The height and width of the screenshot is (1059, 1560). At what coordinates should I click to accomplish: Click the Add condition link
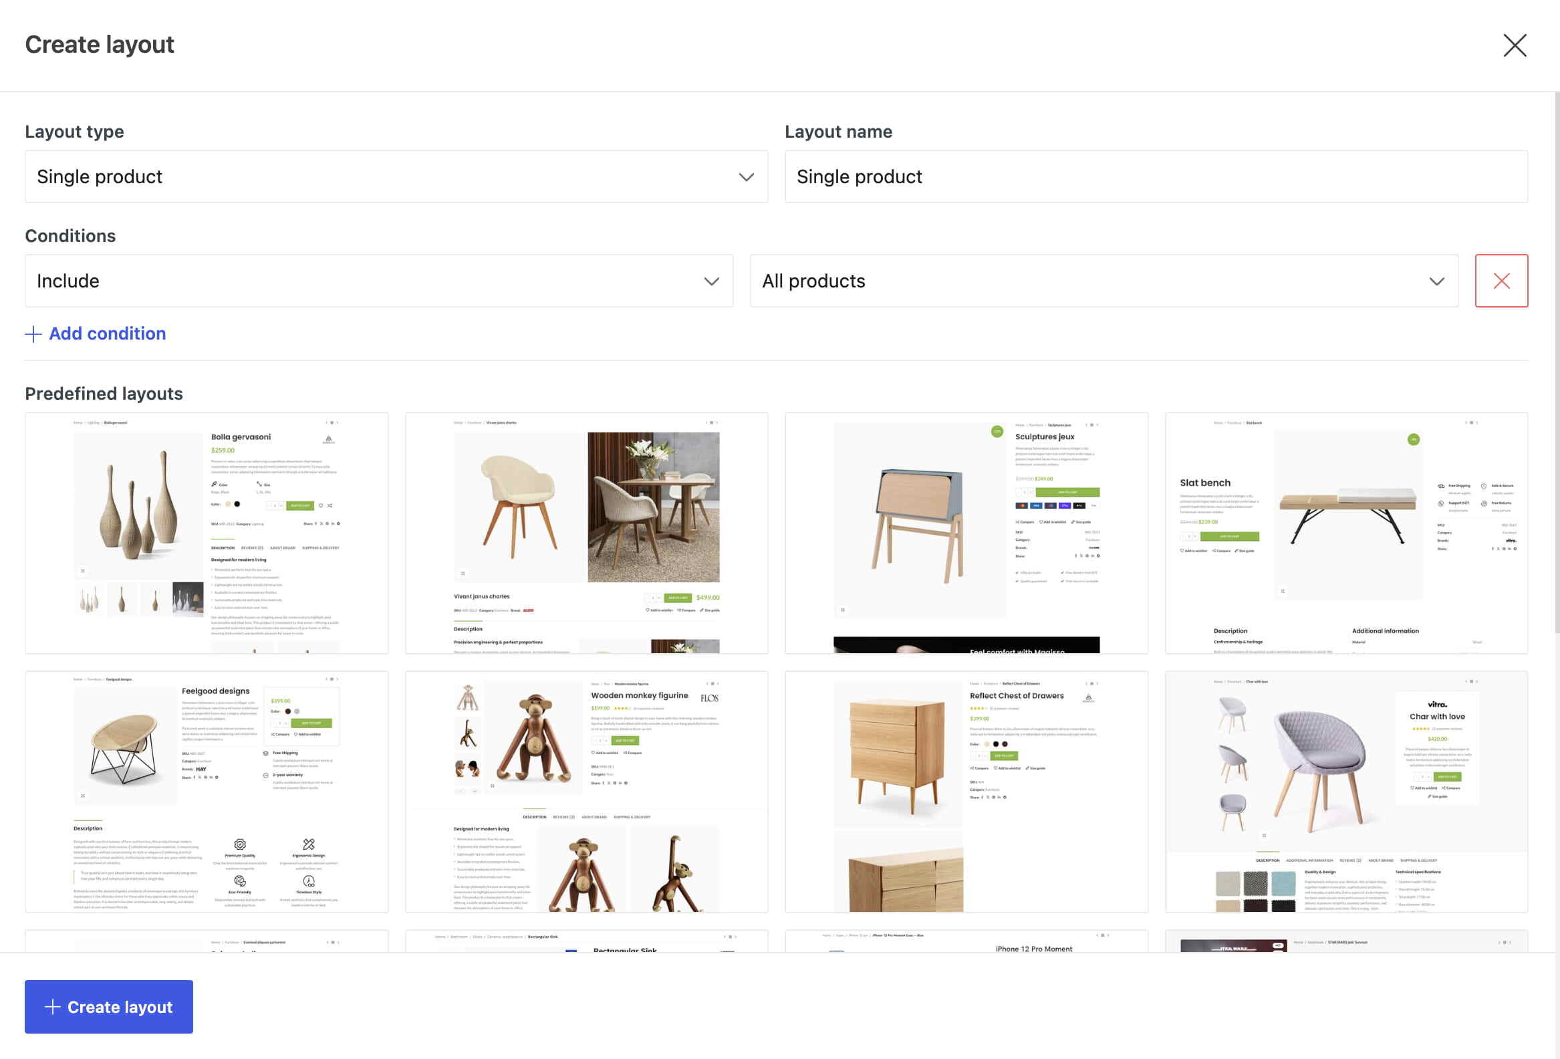(96, 334)
